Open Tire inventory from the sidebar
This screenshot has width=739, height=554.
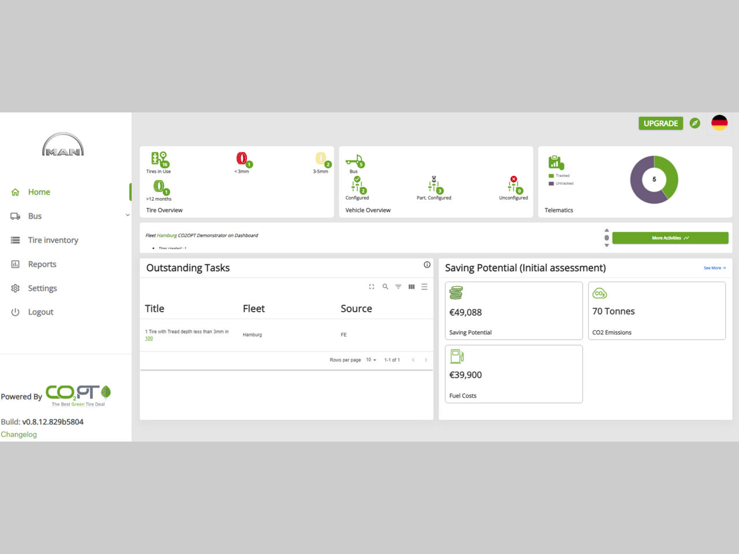coord(53,239)
